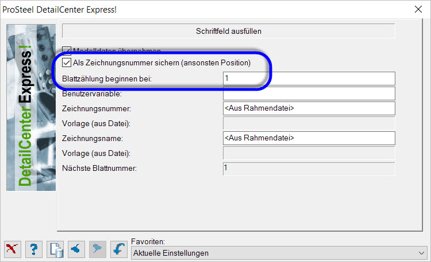Click the 'Schriftfeld ausfüllen' header button

coord(228,31)
